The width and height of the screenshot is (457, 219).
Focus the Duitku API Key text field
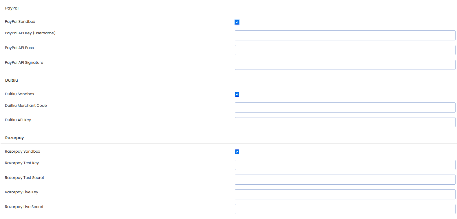345,122
